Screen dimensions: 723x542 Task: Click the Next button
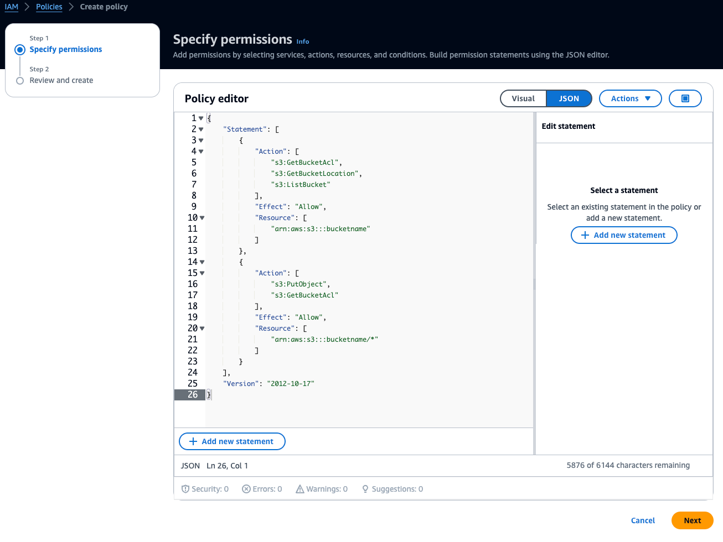[692, 520]
